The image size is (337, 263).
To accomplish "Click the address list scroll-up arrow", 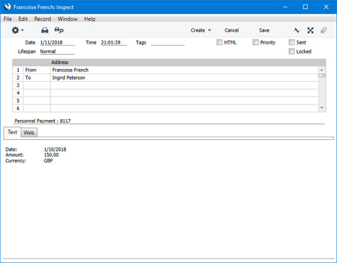I will [x=322, y=70].
